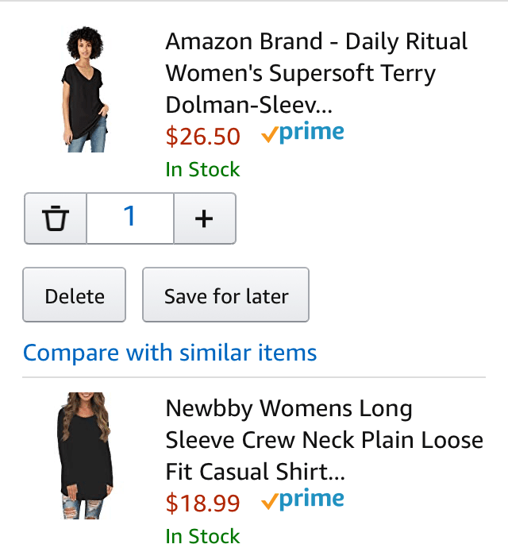The width and height of the screenshot is (508, 548).
Task: Click In Stock label under the $26.50 item
Action: tap(202, 169)
